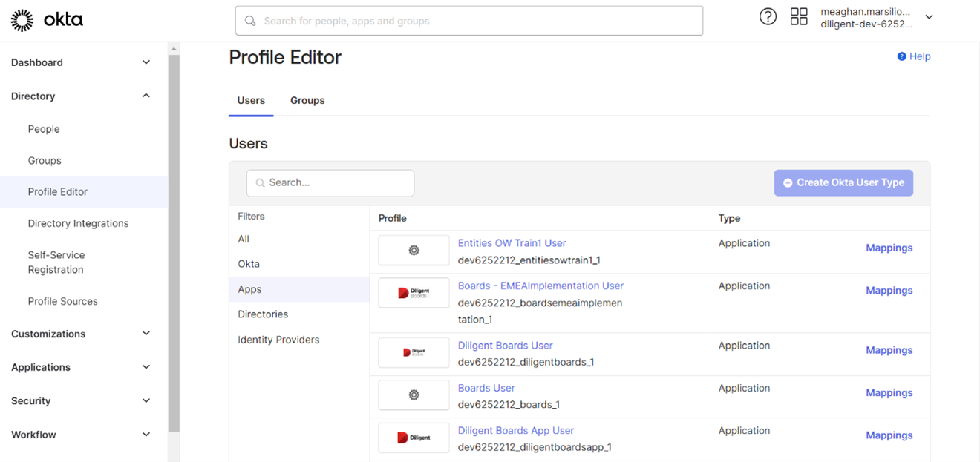Open Mappings for Diligent Boards User

pyautogui.click(x=889, y=350)
